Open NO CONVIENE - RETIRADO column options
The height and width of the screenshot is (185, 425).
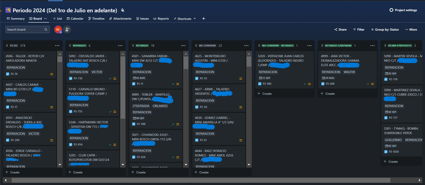click(x=309, y=46)
